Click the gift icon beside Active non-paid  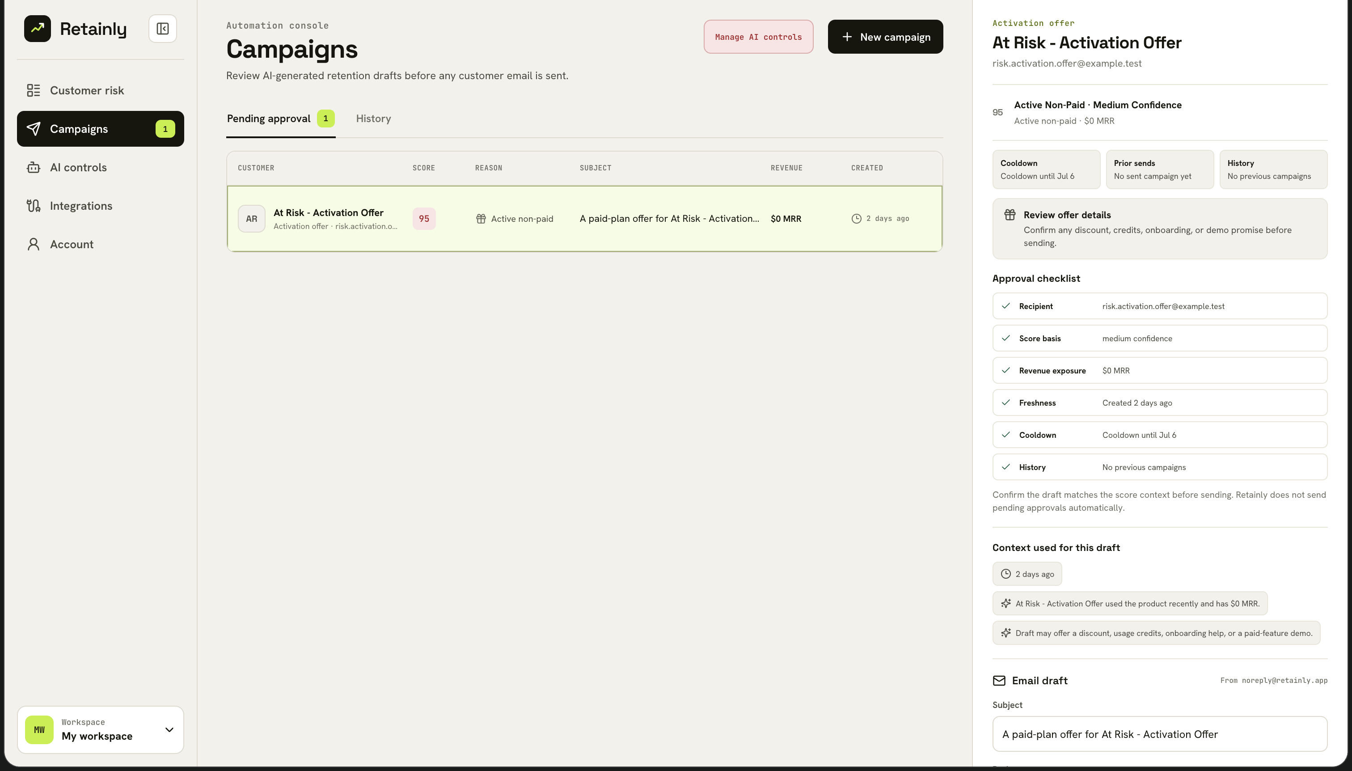click(481, 219)
